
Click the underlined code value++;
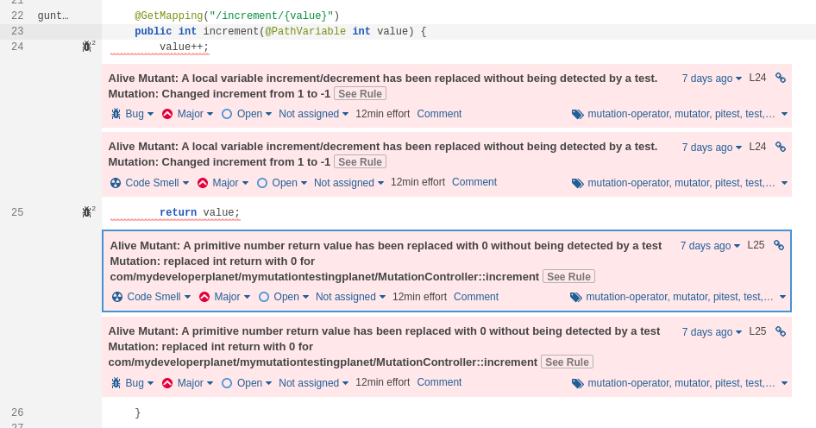[x=185, y=47]
